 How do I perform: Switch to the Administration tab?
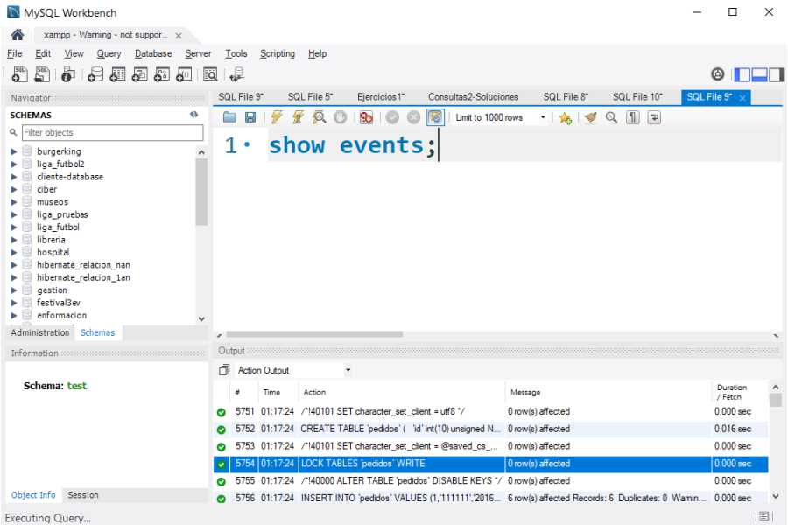tap(40, 332)
